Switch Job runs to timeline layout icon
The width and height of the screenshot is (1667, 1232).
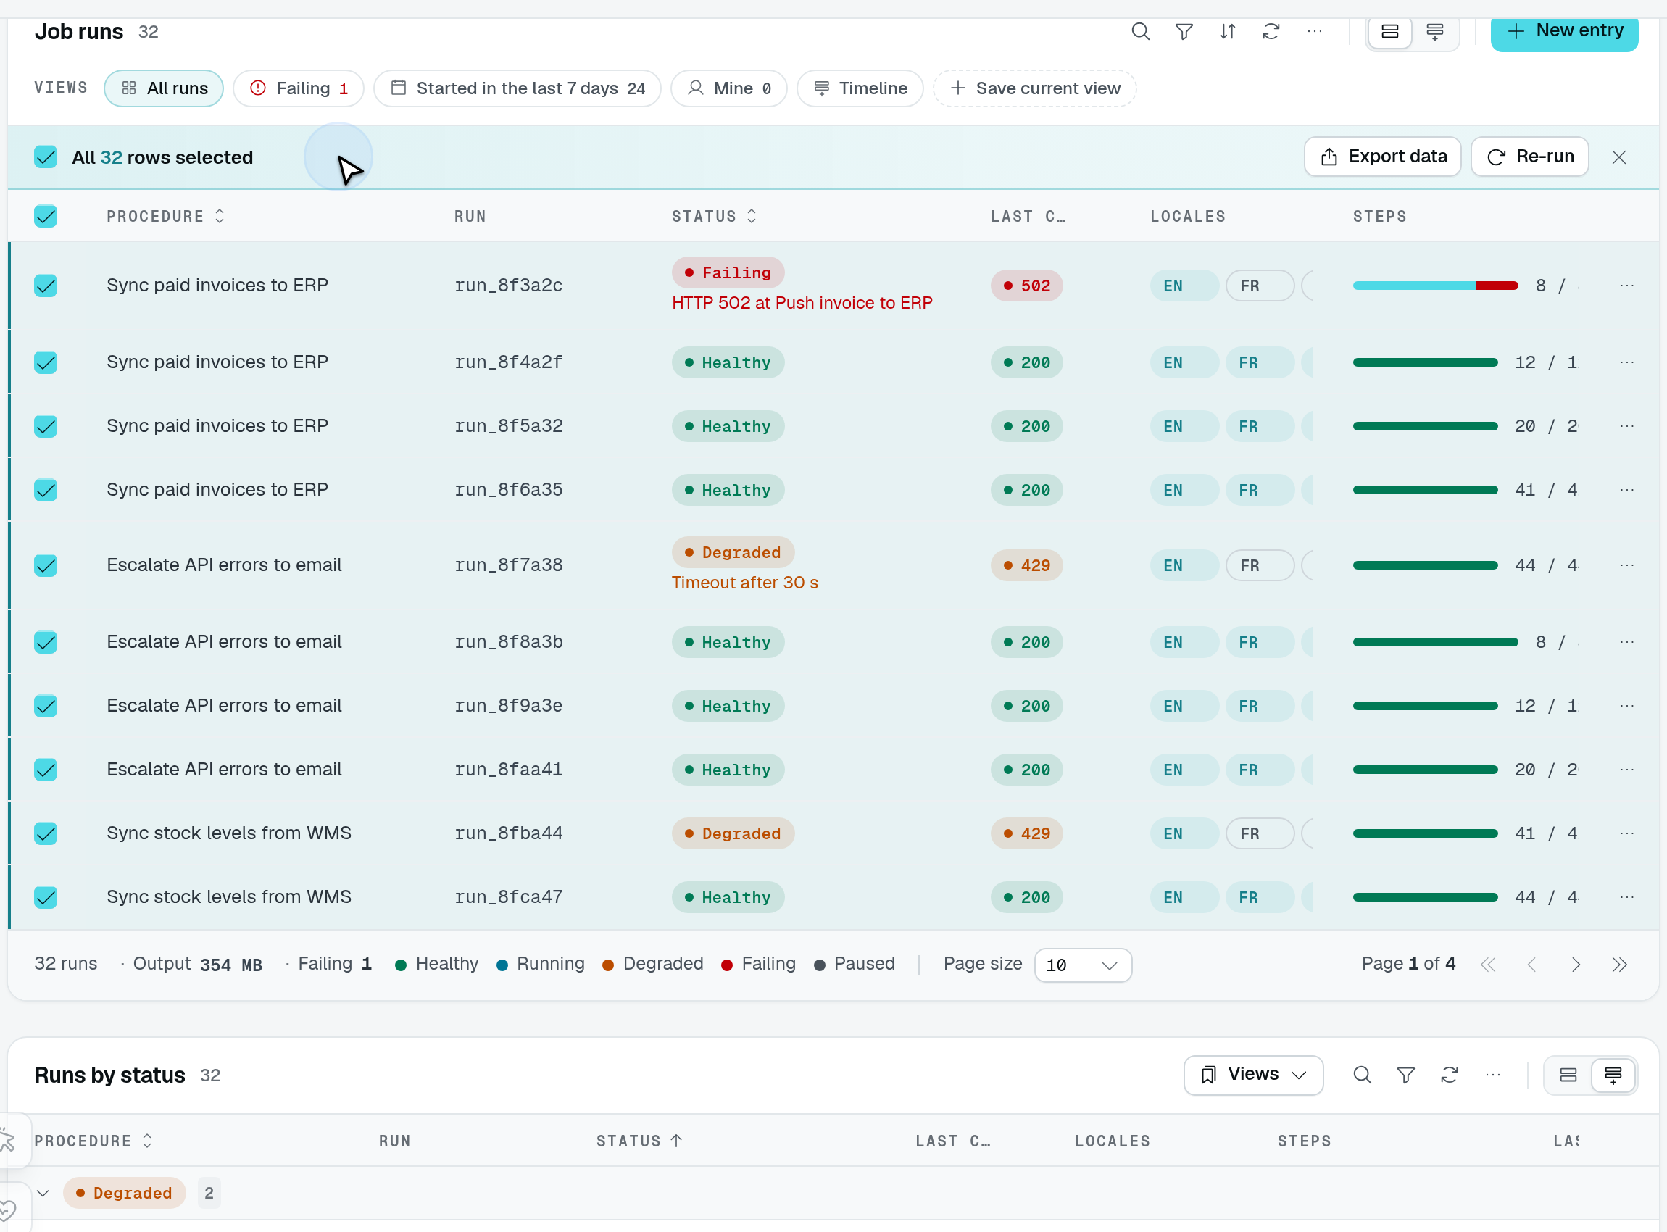(1434, 31)
